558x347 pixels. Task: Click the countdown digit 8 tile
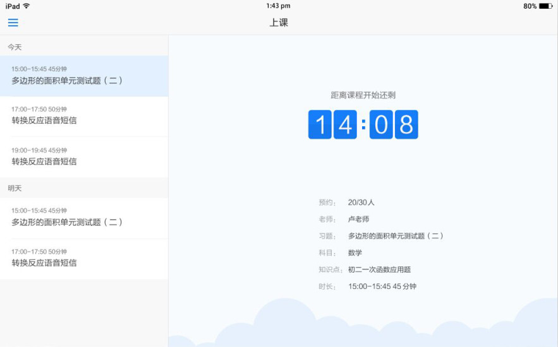click(406, 124)
